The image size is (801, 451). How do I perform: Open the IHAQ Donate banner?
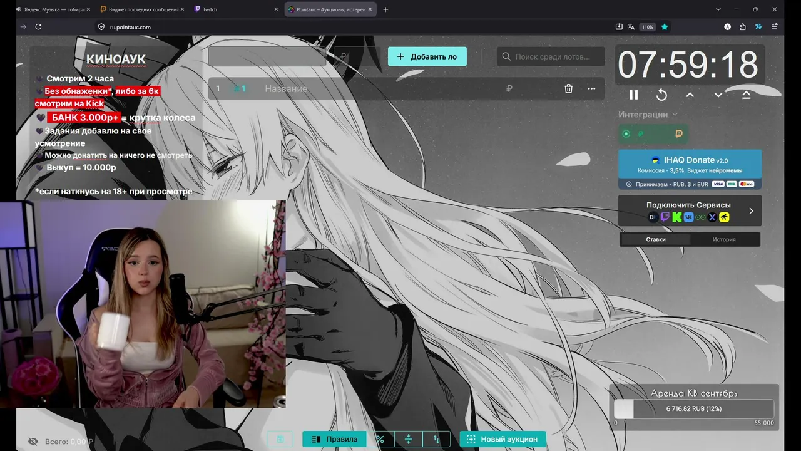[690, 165]
